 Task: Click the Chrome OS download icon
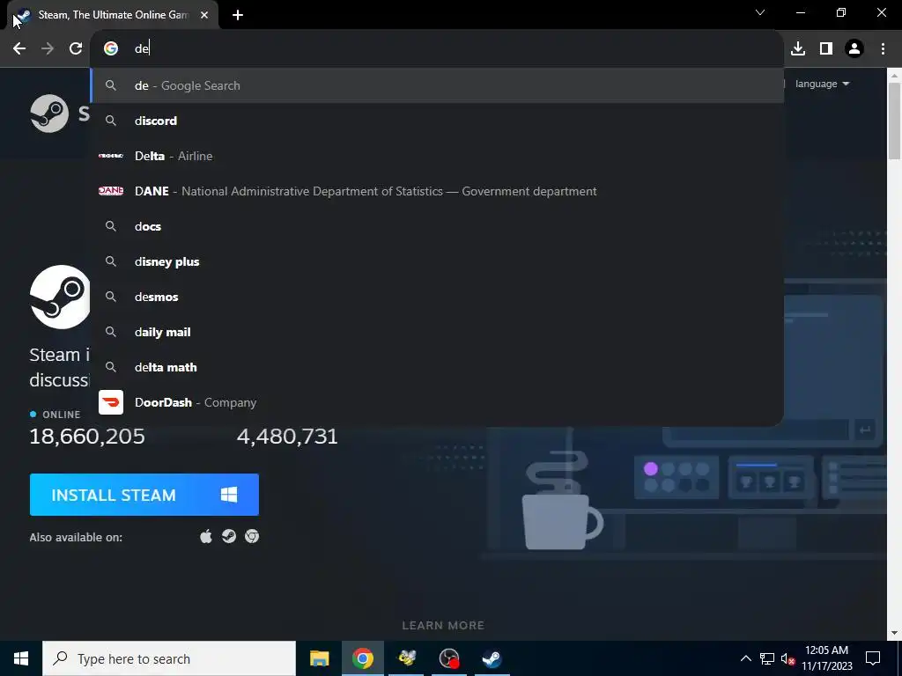coord(252,536)
